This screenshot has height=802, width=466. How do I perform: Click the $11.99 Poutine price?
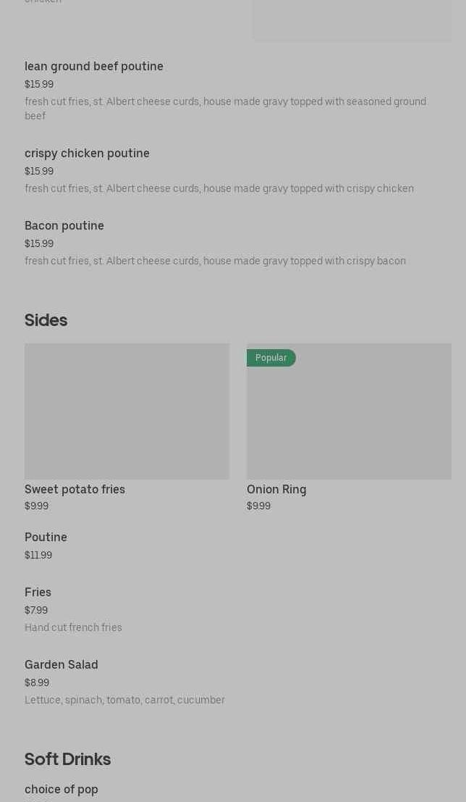(38, 556)
